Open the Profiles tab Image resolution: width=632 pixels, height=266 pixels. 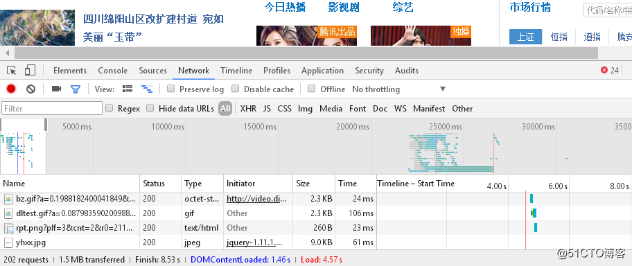click(277, 71)
